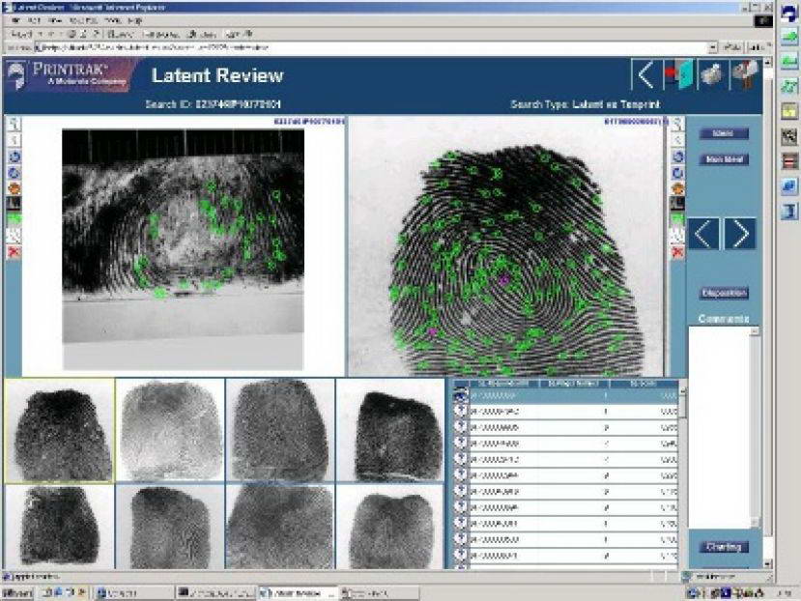
Task: Click the back arrow icon in Latent Review header
Action: 644,75
